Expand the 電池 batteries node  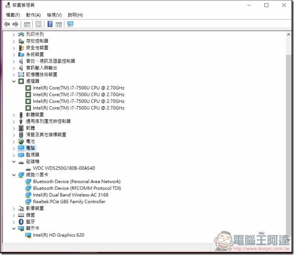13,142
